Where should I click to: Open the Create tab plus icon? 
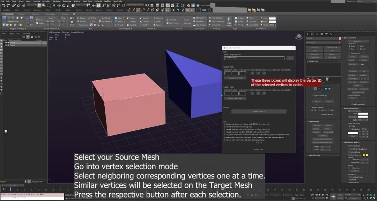click(x=308, y=34)
